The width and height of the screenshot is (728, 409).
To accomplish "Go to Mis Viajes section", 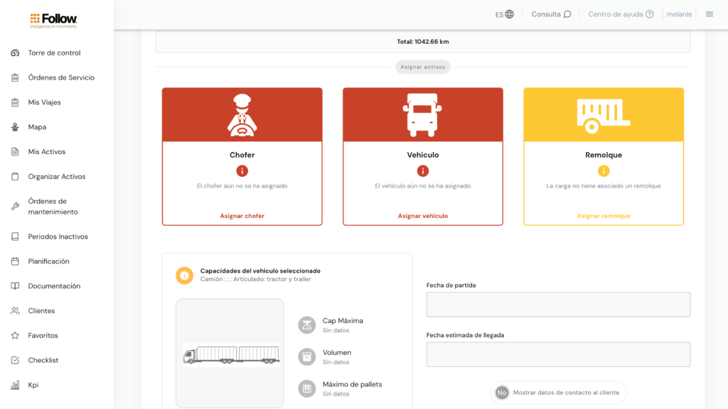I will 45,102.
